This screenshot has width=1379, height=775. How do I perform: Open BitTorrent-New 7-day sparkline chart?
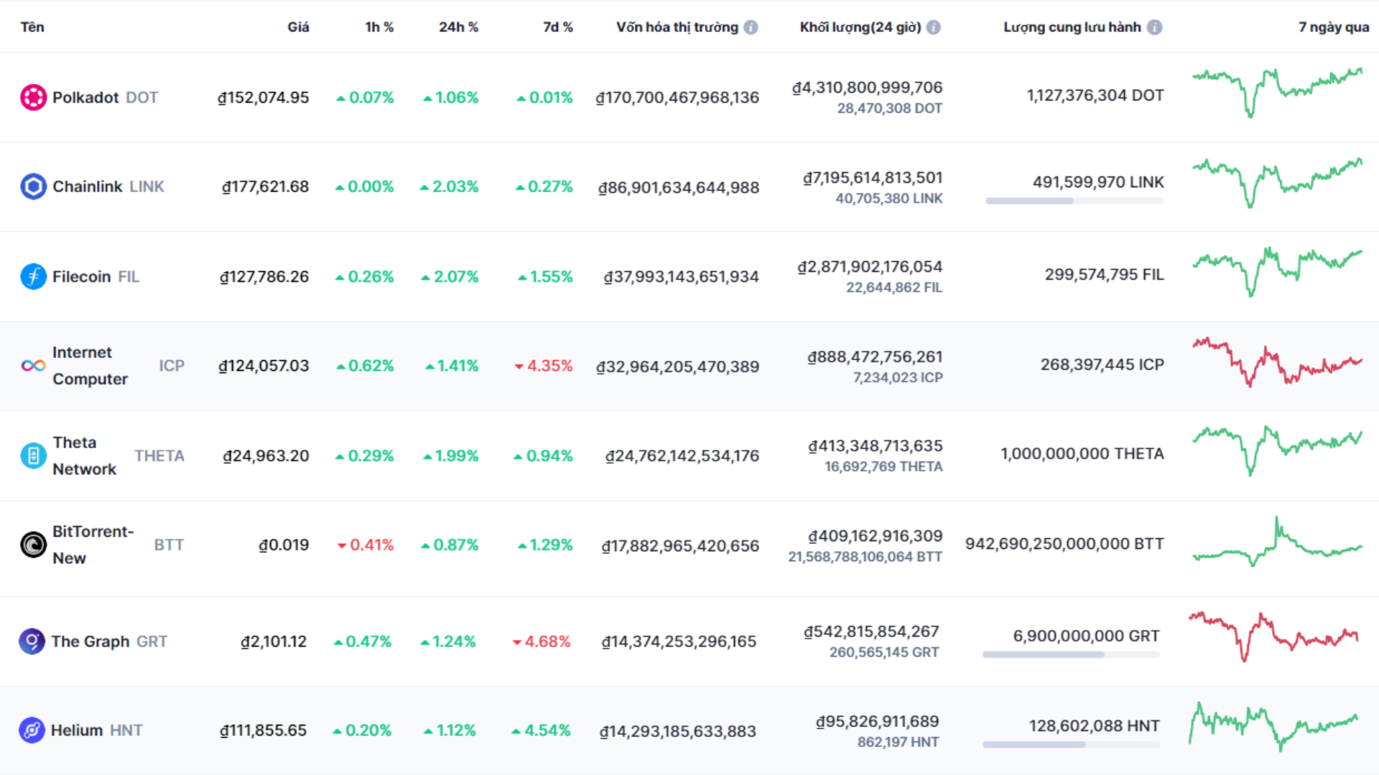point(1277,542)
